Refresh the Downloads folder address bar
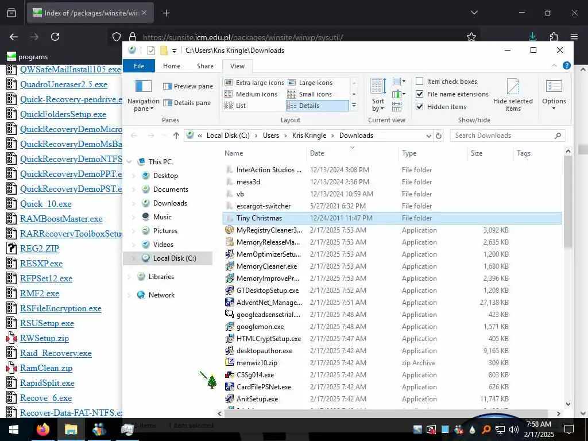 point(438,136)
